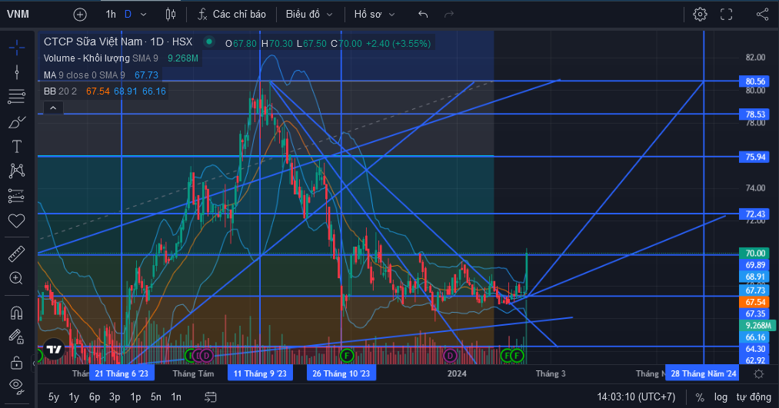Select the ruler measure tool
Viewport: 779px width, 408px height.
16,254
